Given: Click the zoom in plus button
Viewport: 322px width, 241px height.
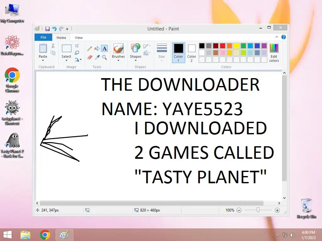Looking at the screenshot, I should pos(277,210).
